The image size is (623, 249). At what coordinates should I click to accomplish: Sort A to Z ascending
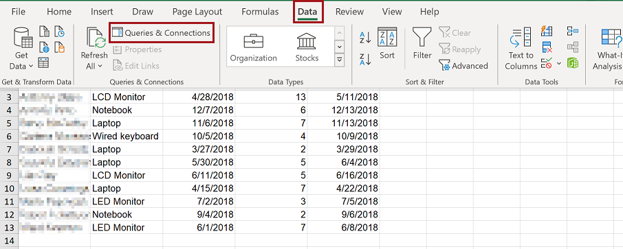click(x=365, y=38)
